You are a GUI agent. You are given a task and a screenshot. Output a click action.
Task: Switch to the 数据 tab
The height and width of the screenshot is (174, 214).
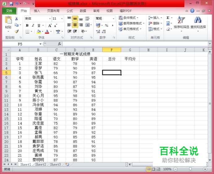point(83,11)
